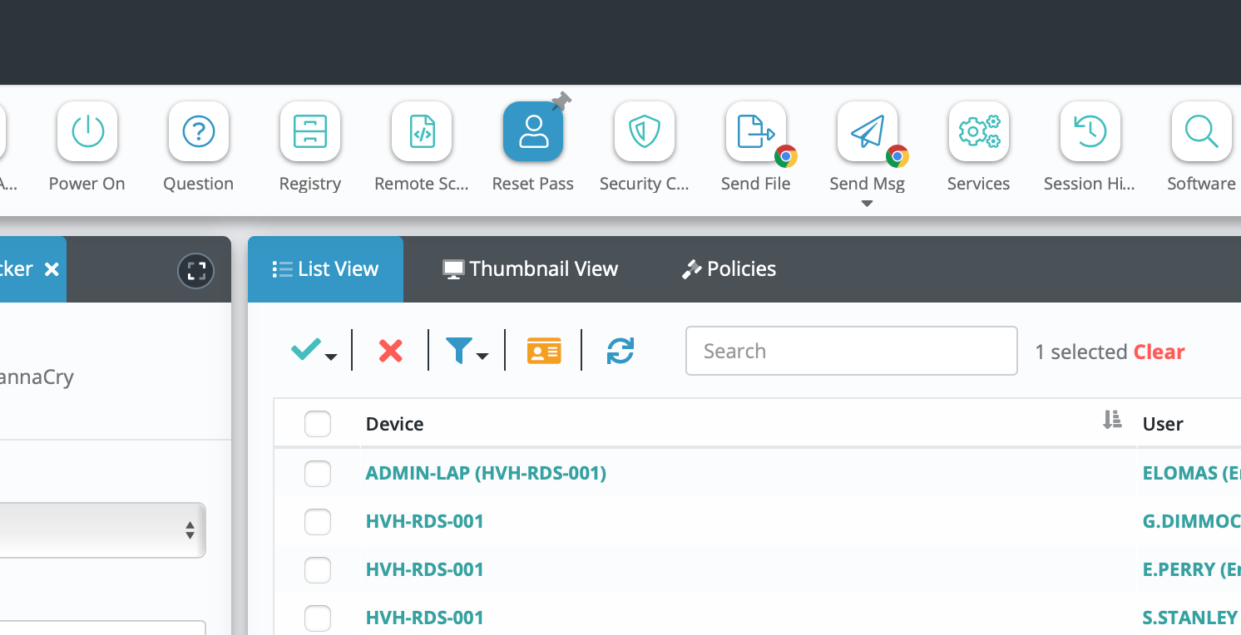
Task: Unpin the Reset Pass tool pin
Action: pos(561,101)
